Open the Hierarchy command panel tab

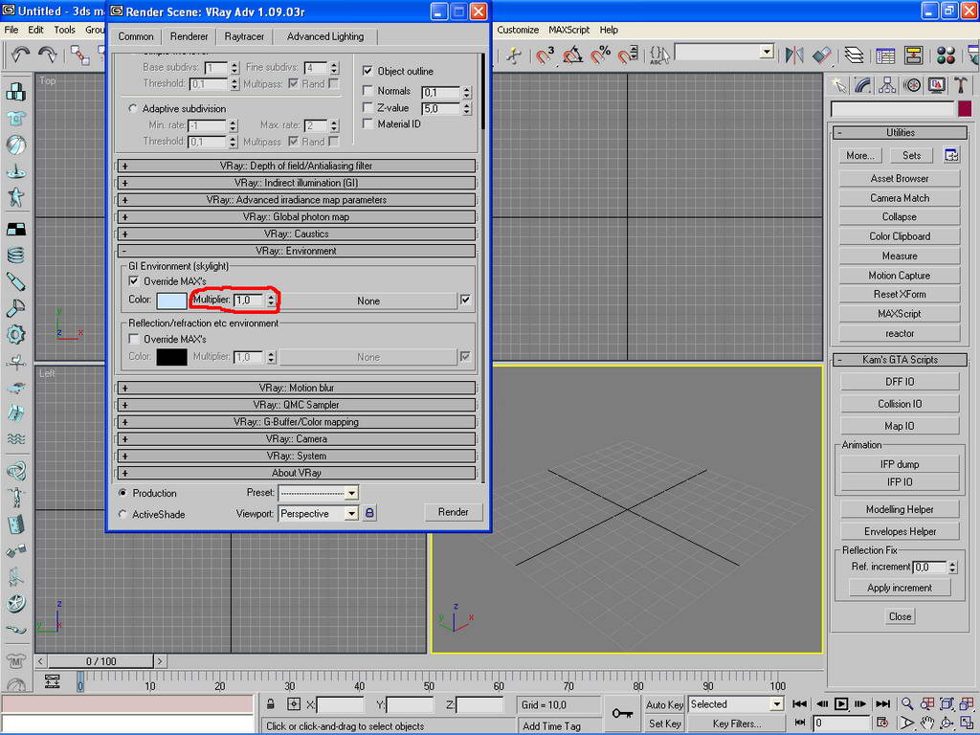(x=888, y=86)
